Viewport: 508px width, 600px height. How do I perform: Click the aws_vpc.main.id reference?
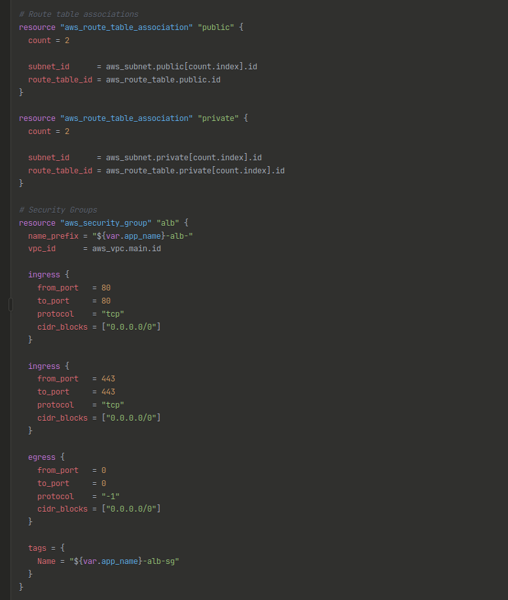click(126, 249)
